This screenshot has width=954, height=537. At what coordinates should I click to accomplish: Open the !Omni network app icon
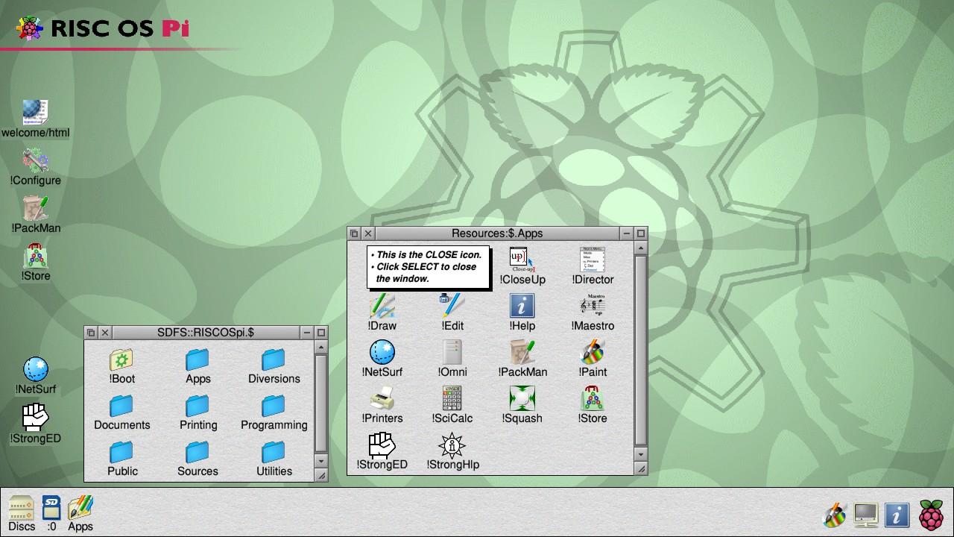[452, 354]
